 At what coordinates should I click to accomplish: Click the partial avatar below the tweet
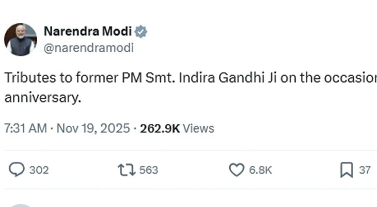click(21, 205)
